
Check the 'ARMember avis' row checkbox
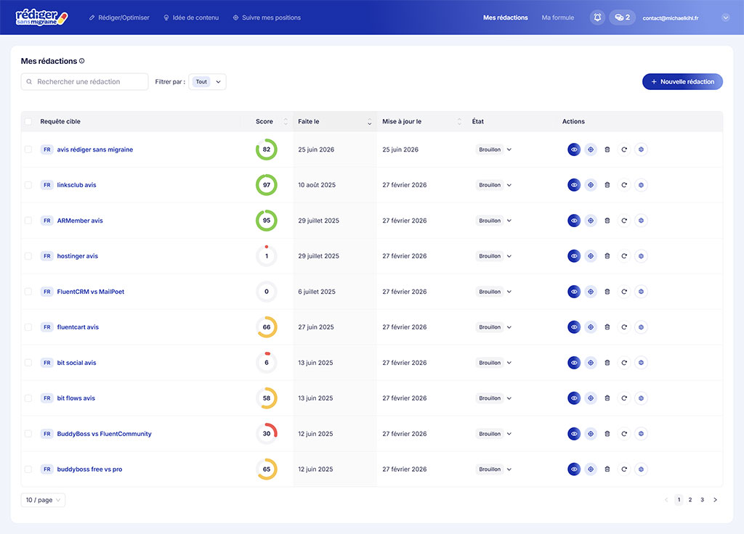click(28, 221)
